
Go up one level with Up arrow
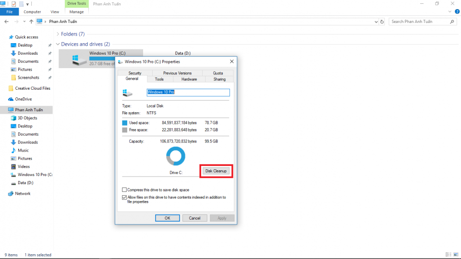pyautogui.click(x=31, y=22)
